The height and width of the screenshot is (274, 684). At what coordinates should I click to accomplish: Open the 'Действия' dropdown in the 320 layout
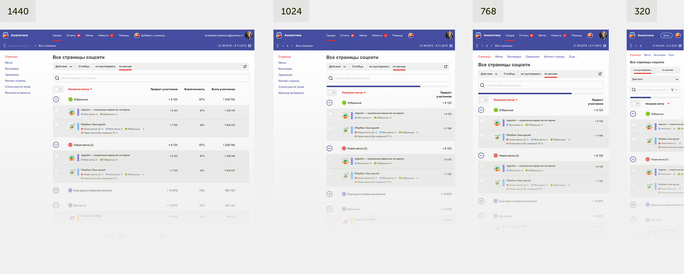pyautogui.click(x=655, y=79)
